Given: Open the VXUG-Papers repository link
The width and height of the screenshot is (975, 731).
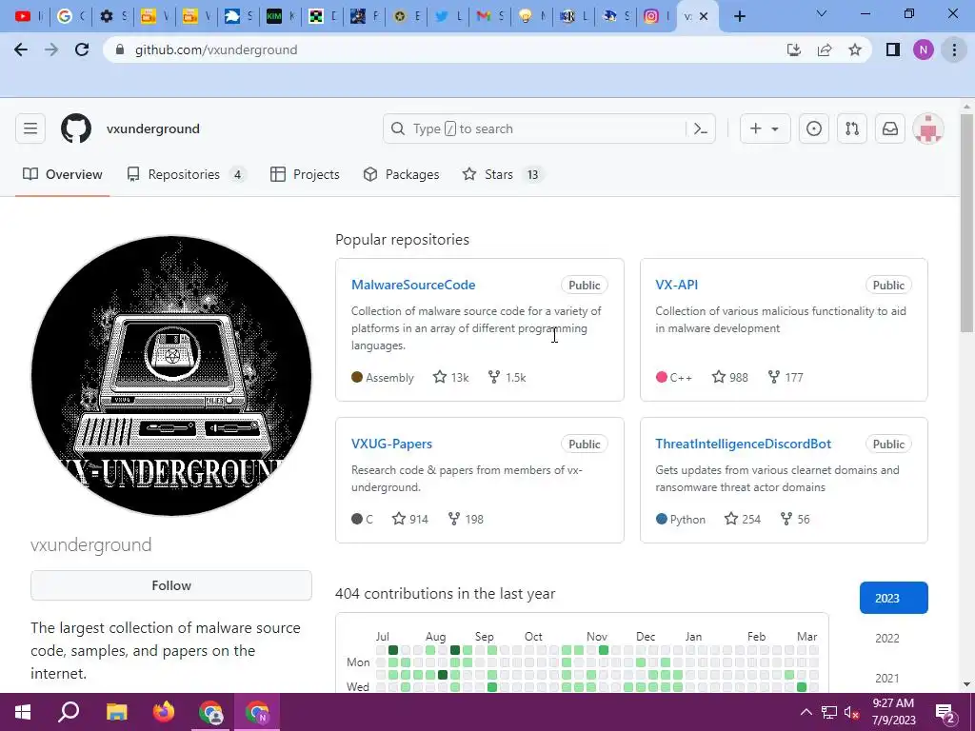Looking at the screenshot, I should [391, 444].
